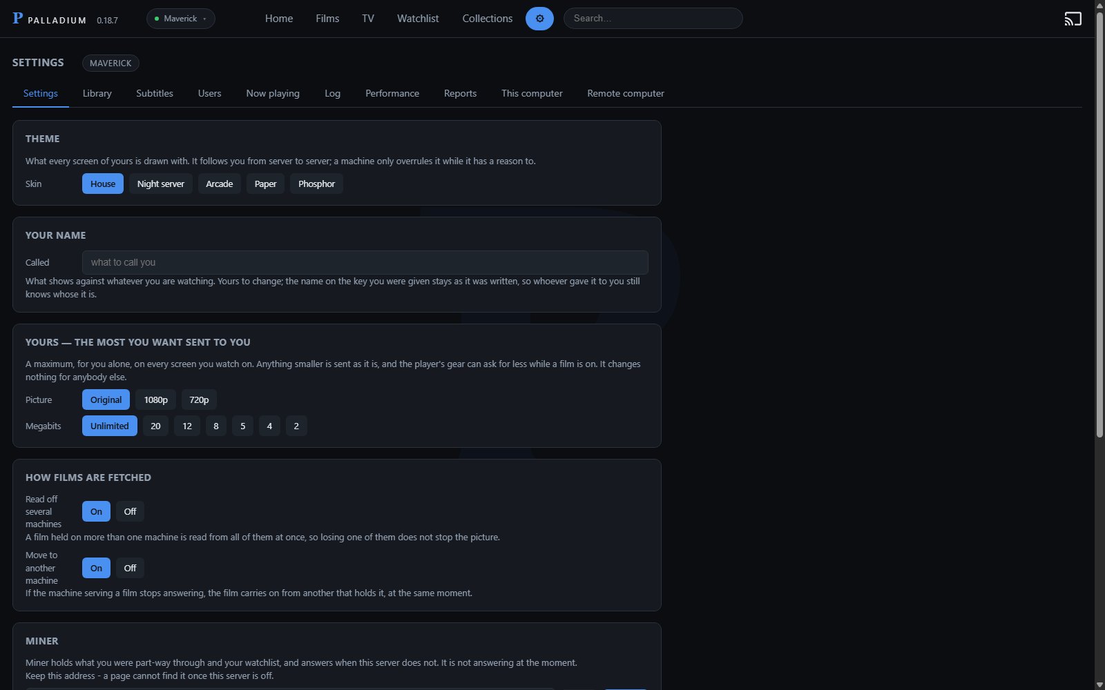Switch to the Remote computer tab
This screenshot has height=690, width=1105.
click(x=626, y=94)
